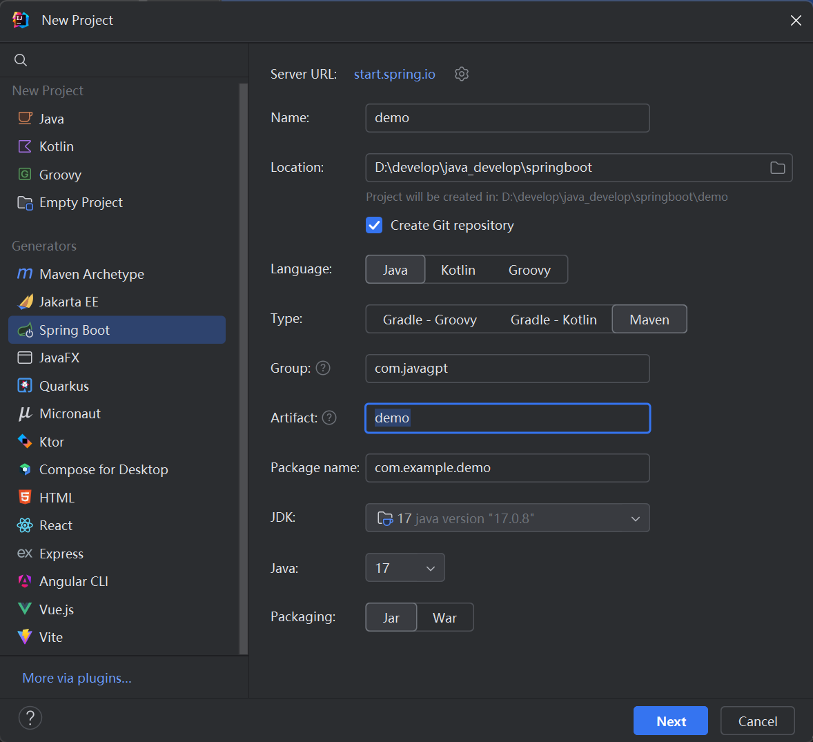Select the Vue.js generator
The image size is (813, 742).
coord(58,609)
